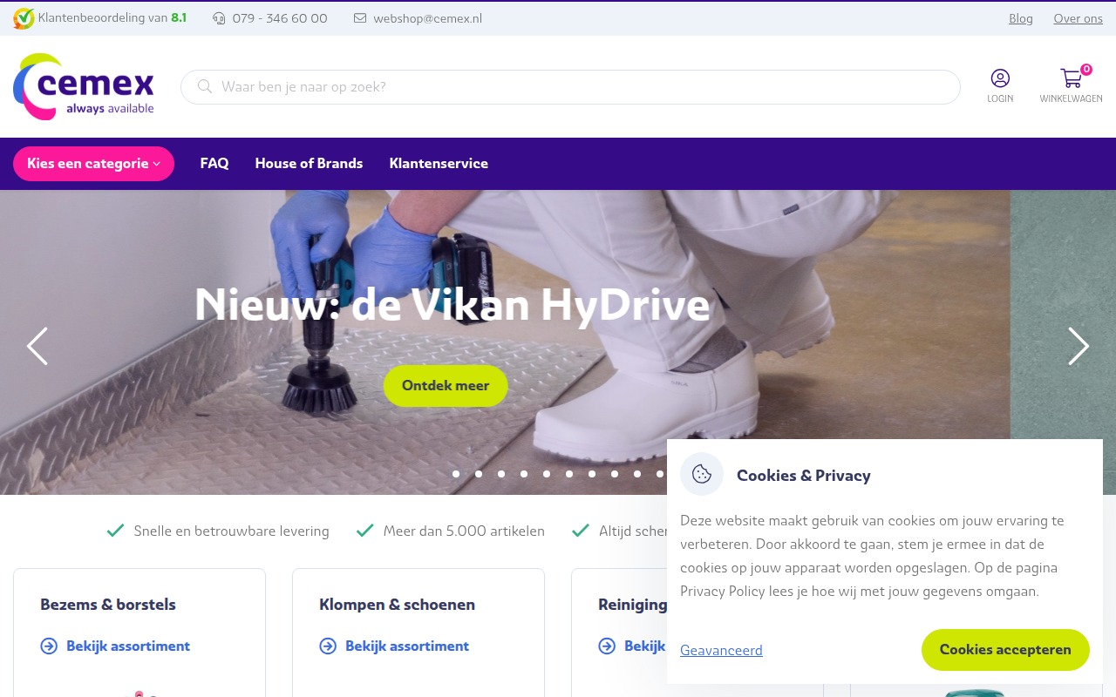Click Klantenbeoordeling van 8.1 text
The width and height of the screenshot is (1116, 697).
112,17
